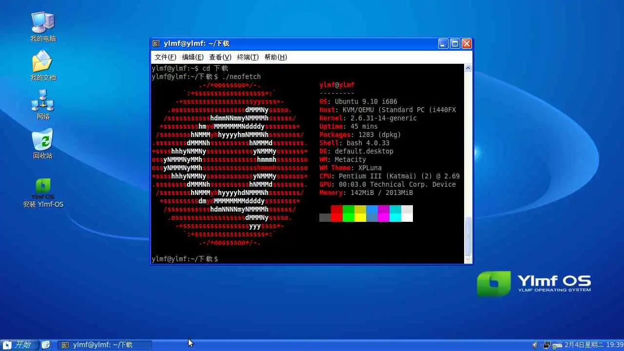This screenshot has height=351, width=624.
Task: Click the 'WM: Metacity' line
Action: tap(343, 159)
